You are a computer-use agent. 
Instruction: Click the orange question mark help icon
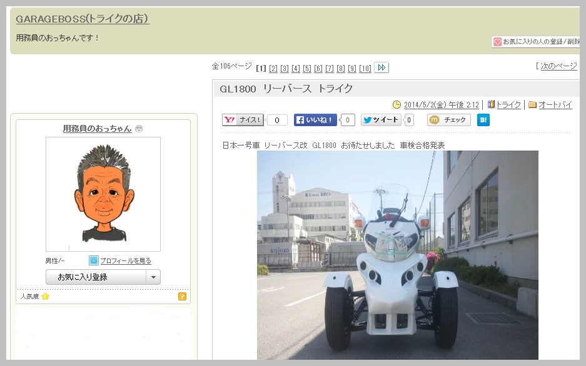[x=182, y=297]
